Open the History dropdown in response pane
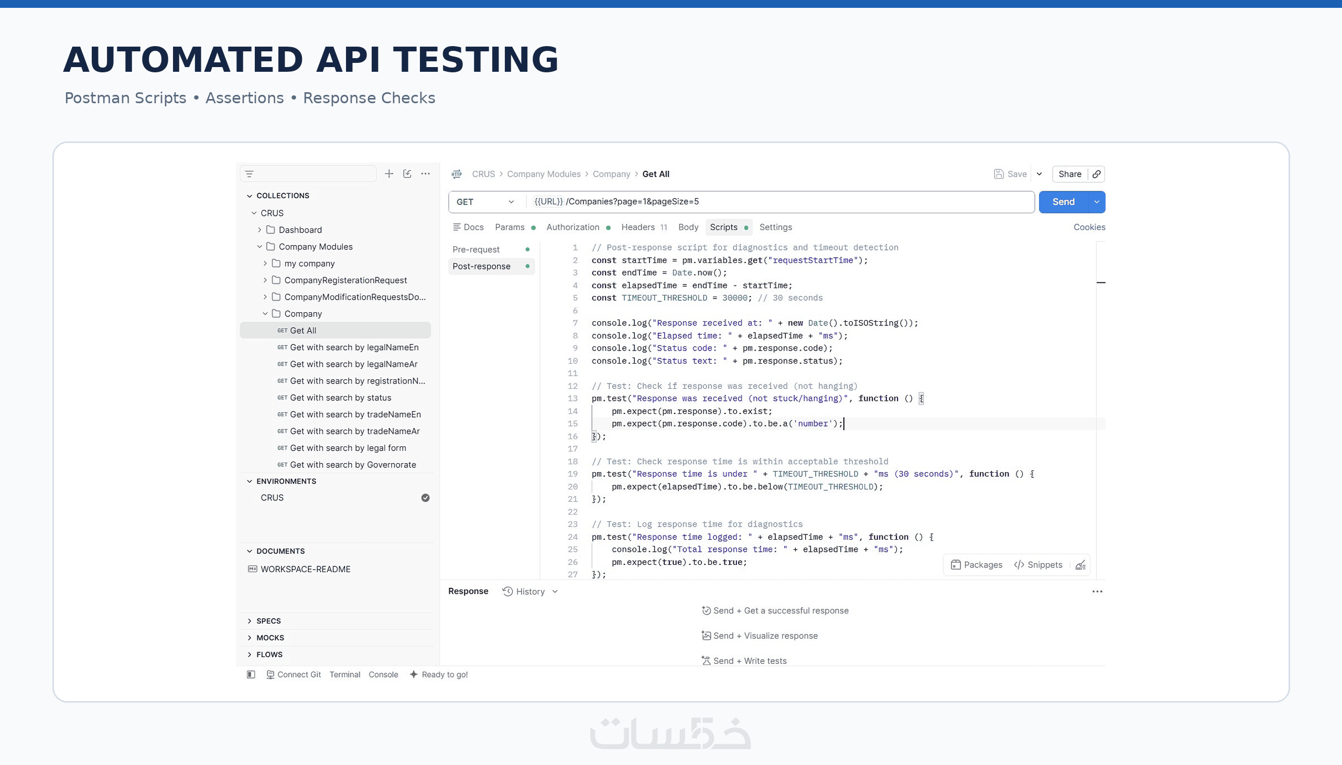The image size is (1342, 765). (x=530, y=592)
